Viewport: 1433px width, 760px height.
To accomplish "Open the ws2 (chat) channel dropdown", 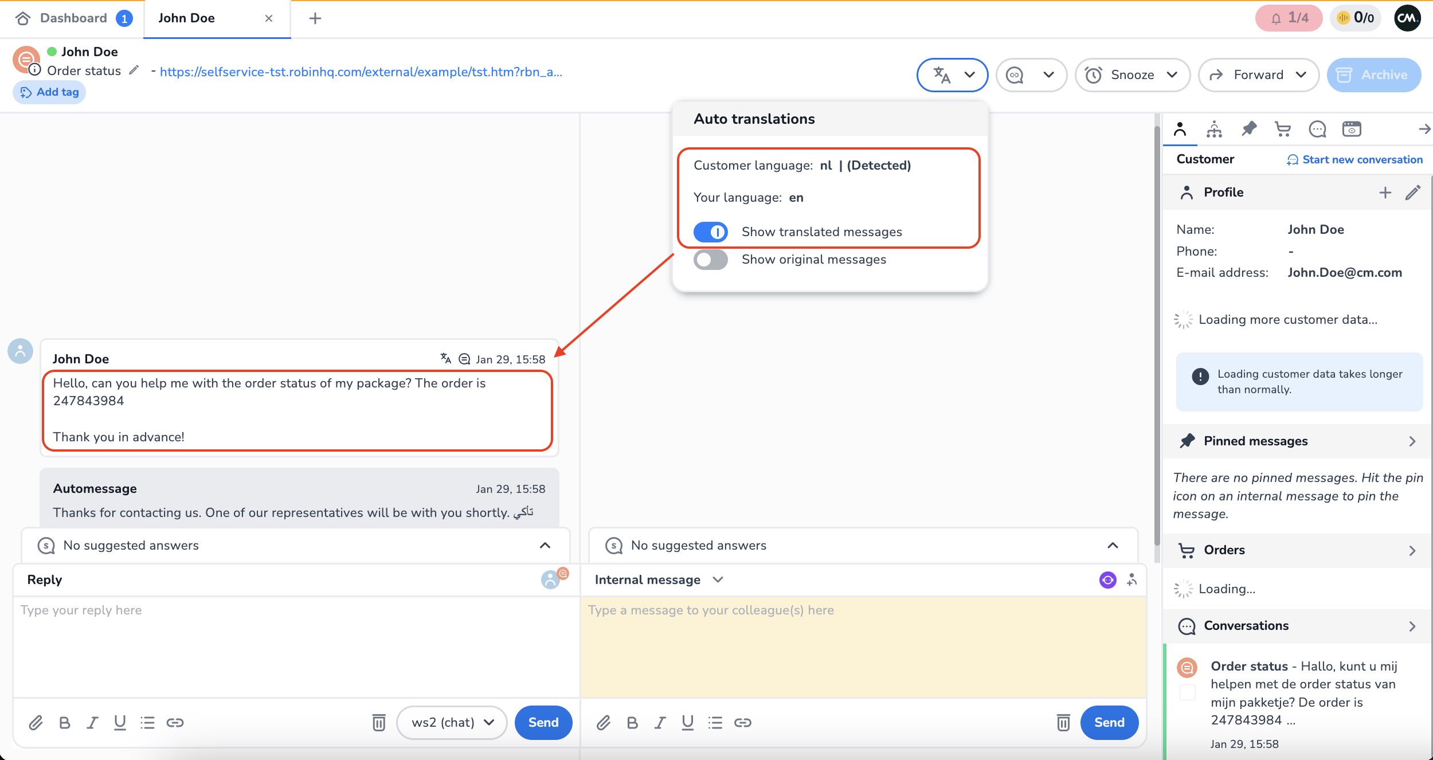I will tap(452, 723).
